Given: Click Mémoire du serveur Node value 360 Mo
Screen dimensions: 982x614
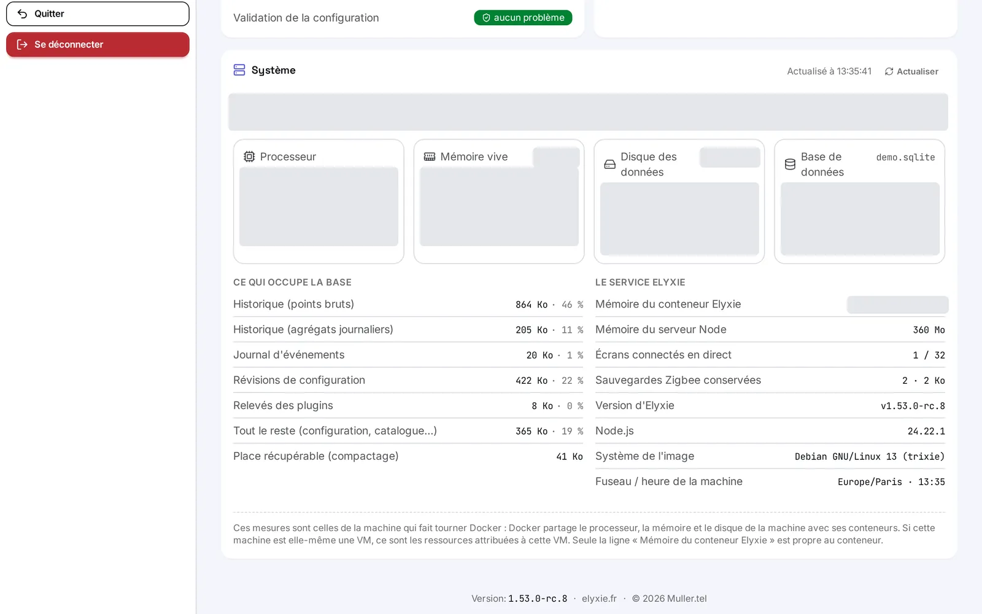Looking at the screenshot, I should (x=929, y=330).
